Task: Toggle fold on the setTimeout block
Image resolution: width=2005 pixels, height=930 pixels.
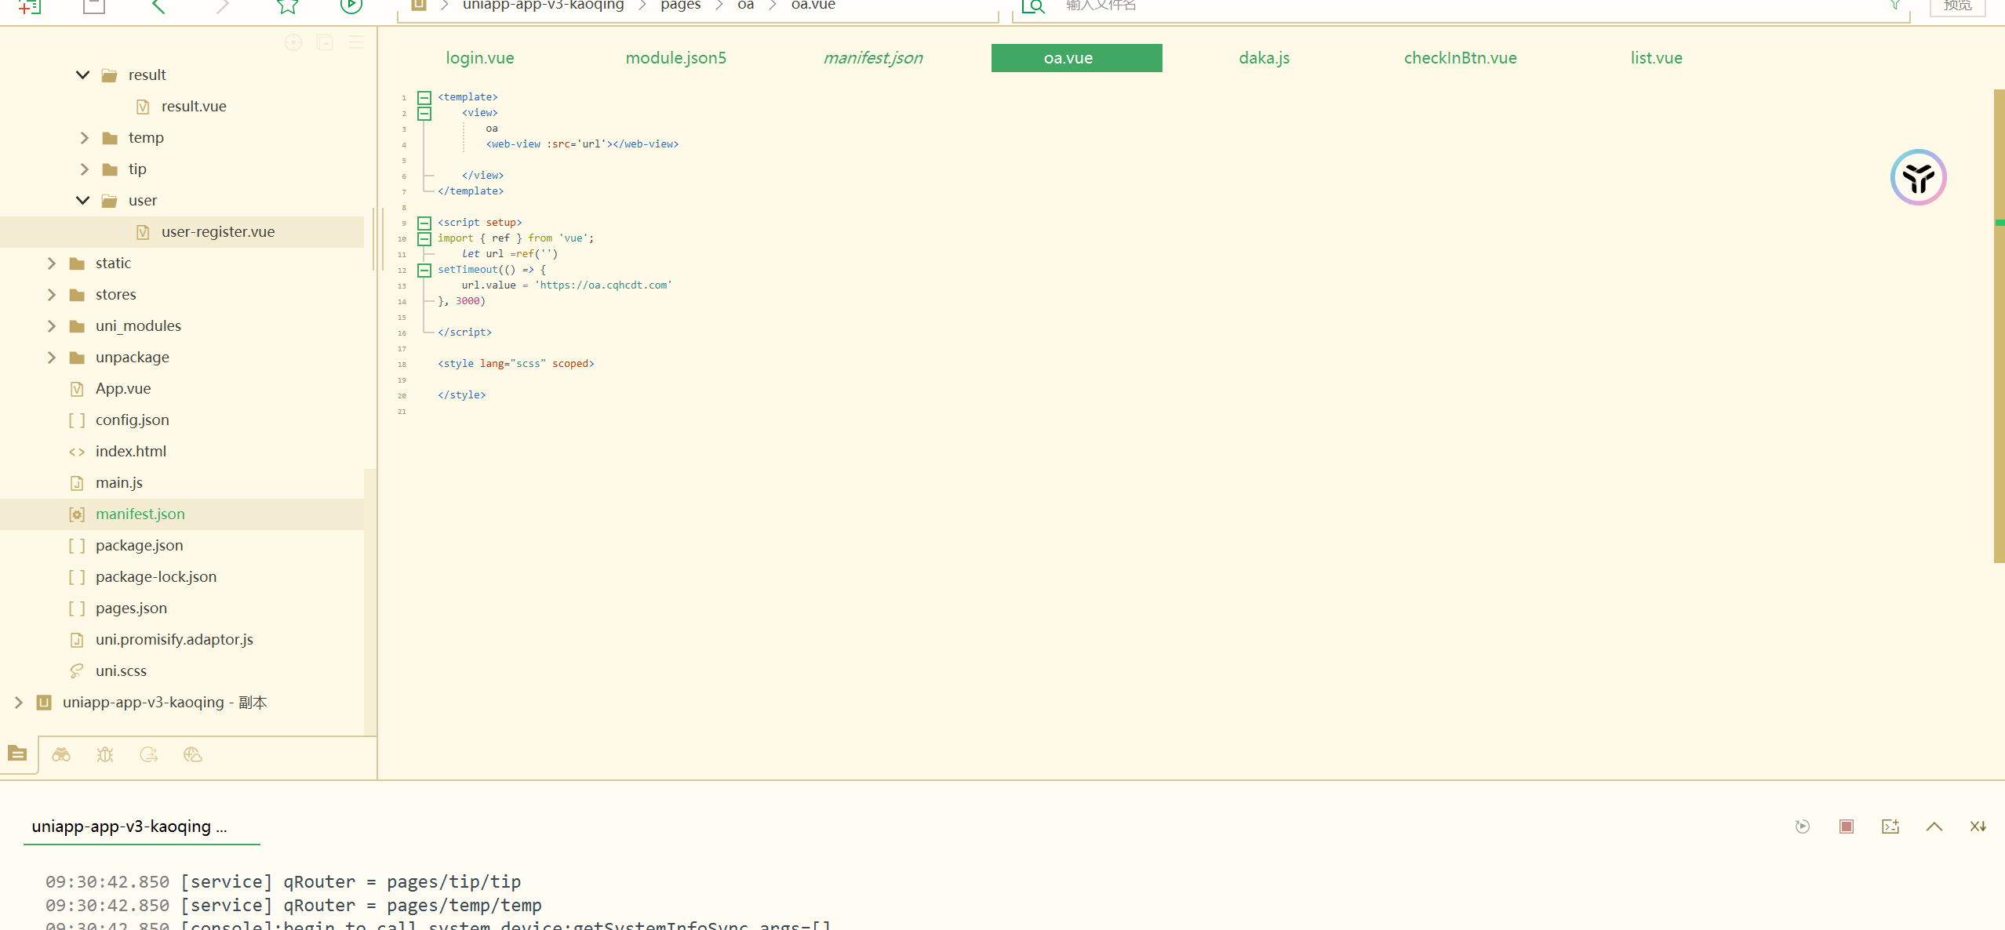Action: pos(424,271)
